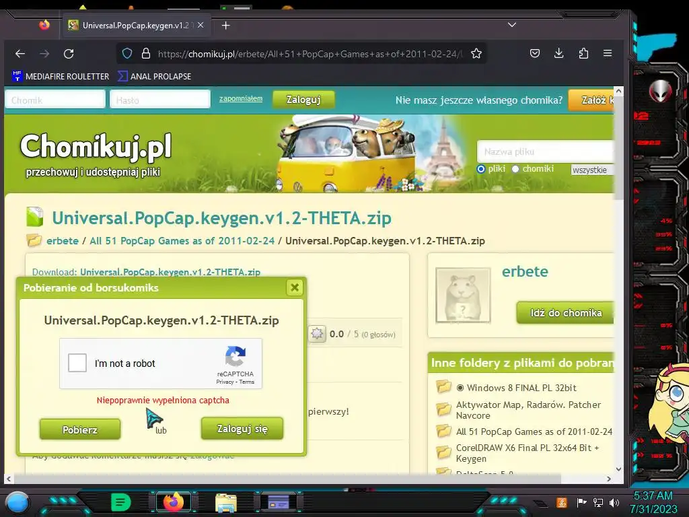Check the I'm not a robot box
Screen dimensions: 689x517
point(77,363)
